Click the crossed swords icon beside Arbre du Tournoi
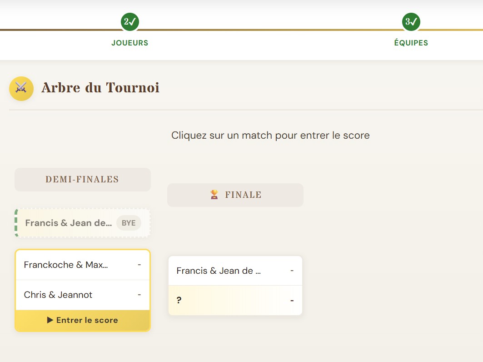The height and width of the screenshot is (362, 483). point(21,88)
